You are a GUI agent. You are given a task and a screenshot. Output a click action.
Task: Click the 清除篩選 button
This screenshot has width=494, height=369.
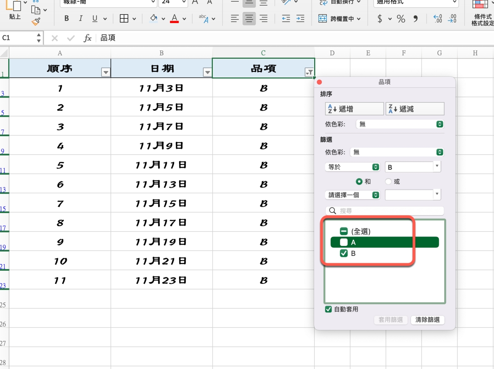(427, 320)
